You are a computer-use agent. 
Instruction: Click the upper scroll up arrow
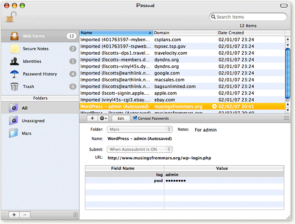[x=288, y=39]
